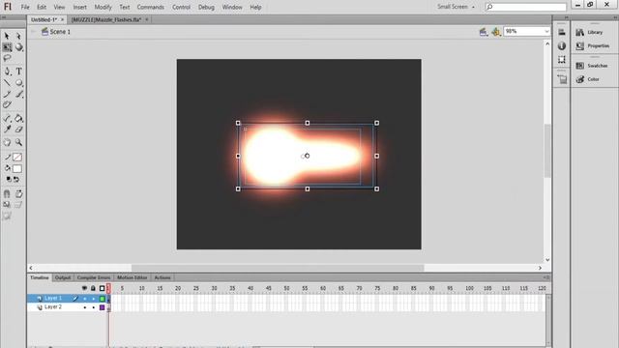Click the help search field

(526, 7)
